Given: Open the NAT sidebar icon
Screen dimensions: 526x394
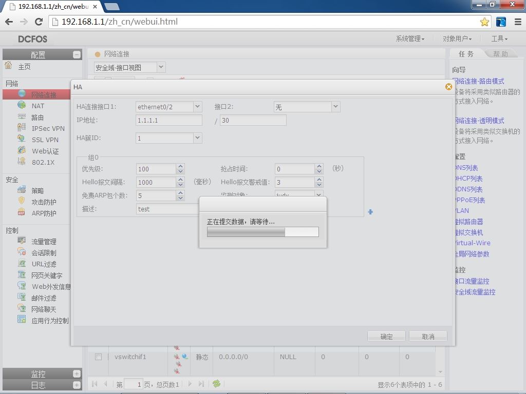Looking at the screenshot, I should [22, 105].
